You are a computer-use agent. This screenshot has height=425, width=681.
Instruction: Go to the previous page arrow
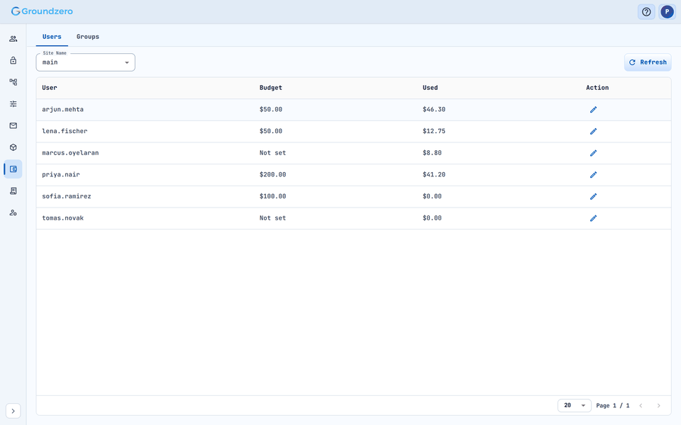(x=641, y=405)
